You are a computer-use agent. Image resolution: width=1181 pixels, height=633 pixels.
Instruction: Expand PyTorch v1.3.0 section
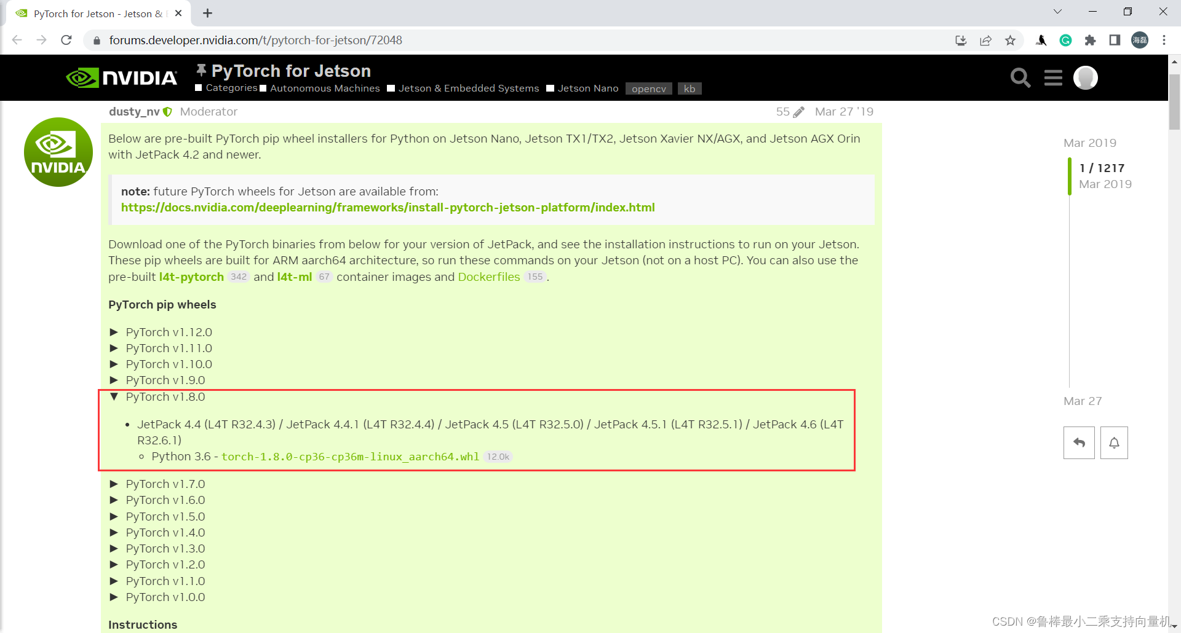157,549
